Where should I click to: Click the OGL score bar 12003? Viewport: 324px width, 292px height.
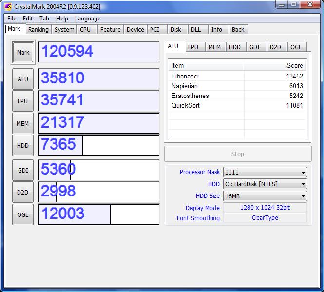[x=99, y=214]
